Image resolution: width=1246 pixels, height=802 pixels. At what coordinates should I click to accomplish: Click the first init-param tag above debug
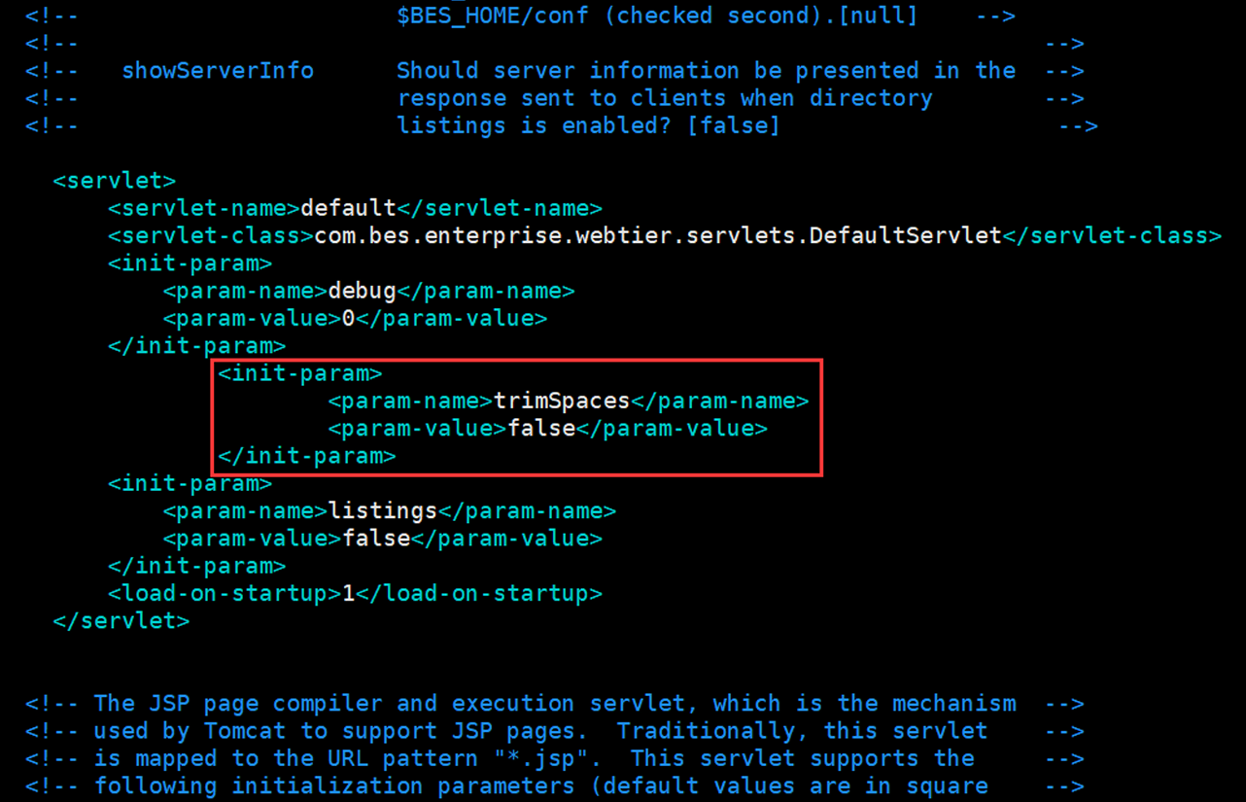[x=190, y=263]
